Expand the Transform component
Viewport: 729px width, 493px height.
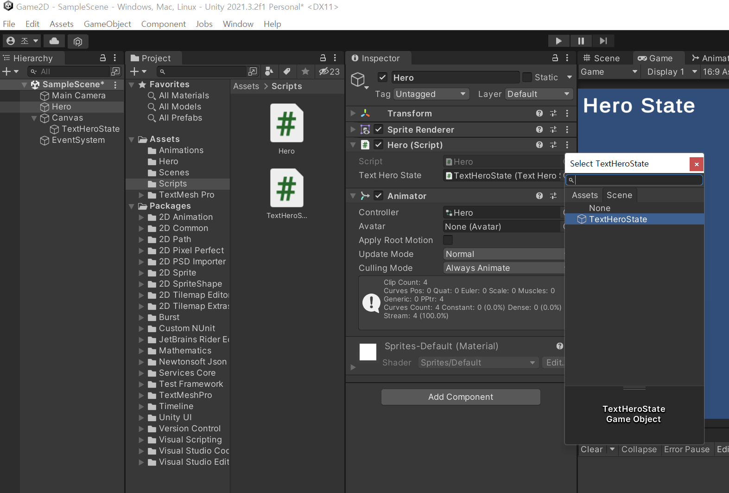point(353,113)
